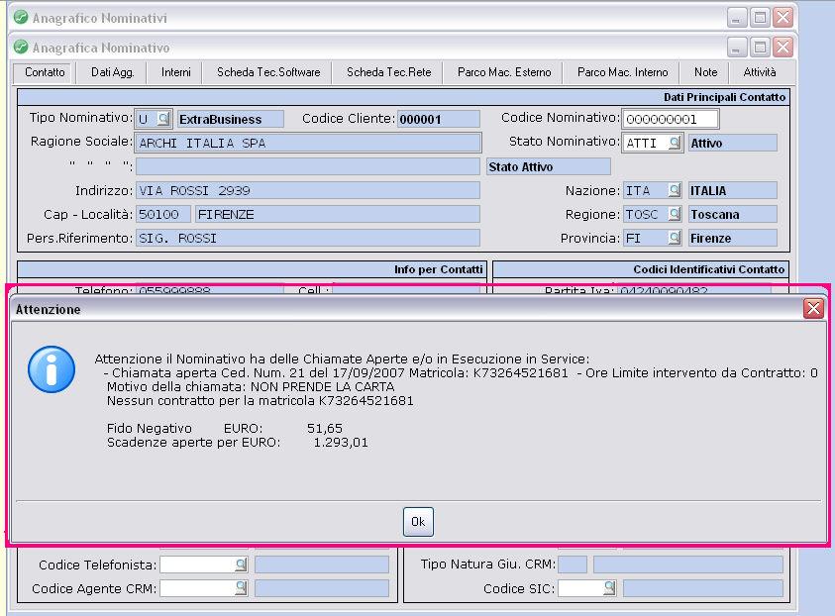Confirm the warning with the Ok button
The width and height of the screenshot is (835, 616).
tap(418, 522)
